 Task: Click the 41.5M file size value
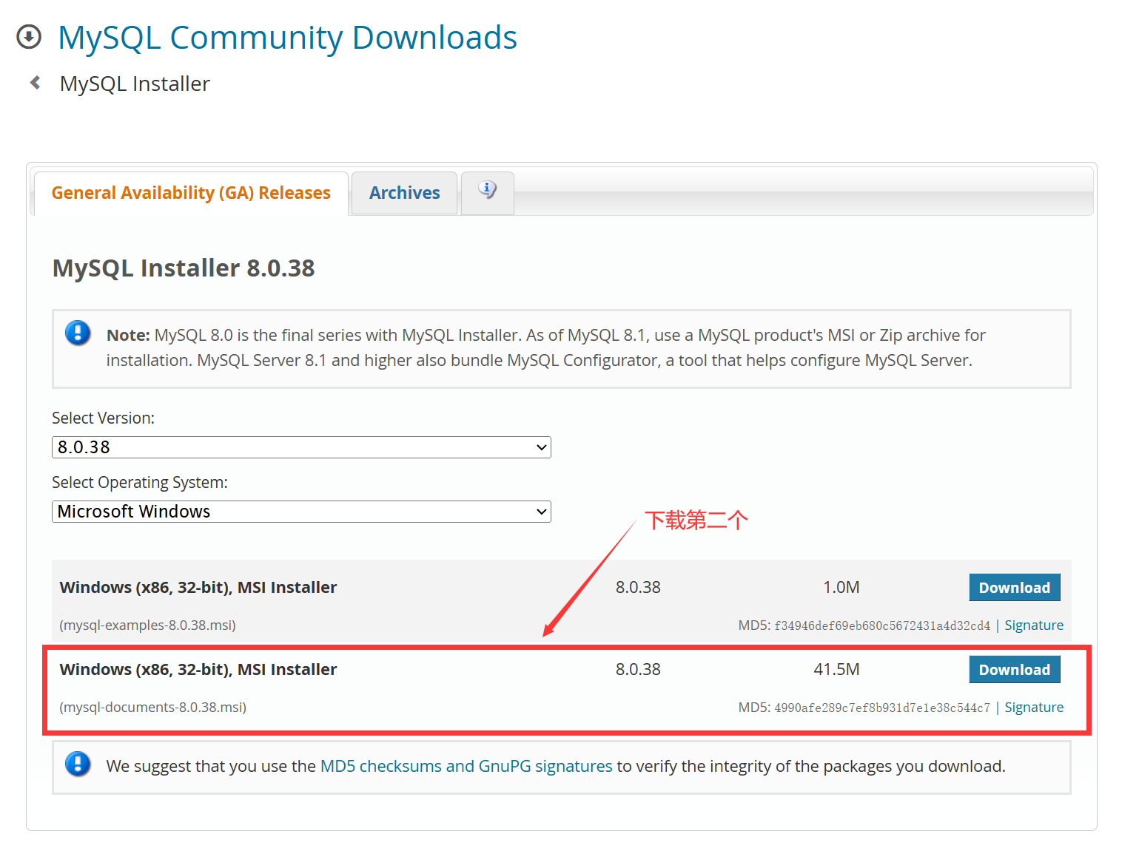836,670
